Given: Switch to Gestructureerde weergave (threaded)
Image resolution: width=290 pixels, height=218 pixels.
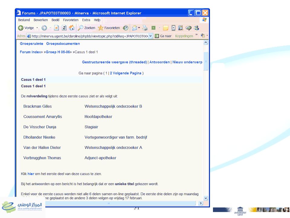Looking at the screenshot, I should (114, 62).
